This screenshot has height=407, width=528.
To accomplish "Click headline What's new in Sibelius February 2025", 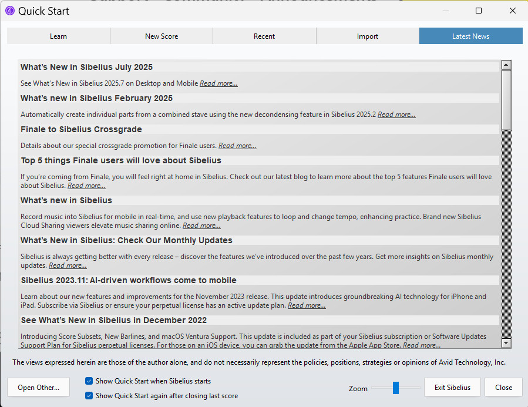I will tap(97, 98).
